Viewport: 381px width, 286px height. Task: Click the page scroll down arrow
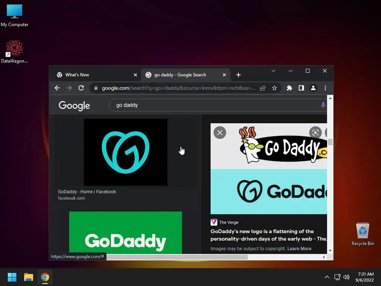[x=330, y=251]
